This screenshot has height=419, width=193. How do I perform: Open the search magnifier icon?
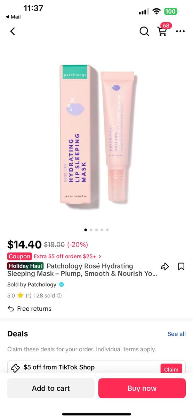click(x=144, y=31)
